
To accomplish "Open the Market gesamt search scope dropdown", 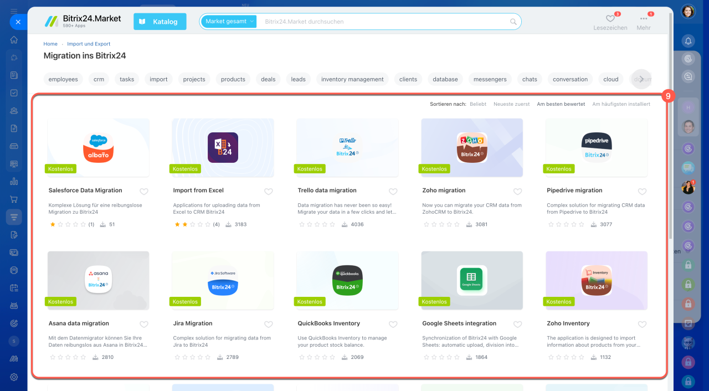I will (x=229, y=22).
